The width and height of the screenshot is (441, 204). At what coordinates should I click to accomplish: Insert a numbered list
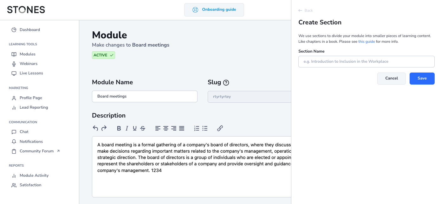(197, 128)
